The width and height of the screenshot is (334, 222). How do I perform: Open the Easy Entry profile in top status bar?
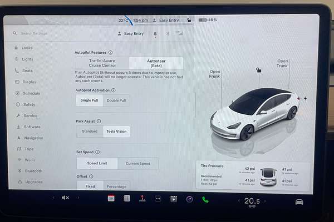(x=166, y=20)
